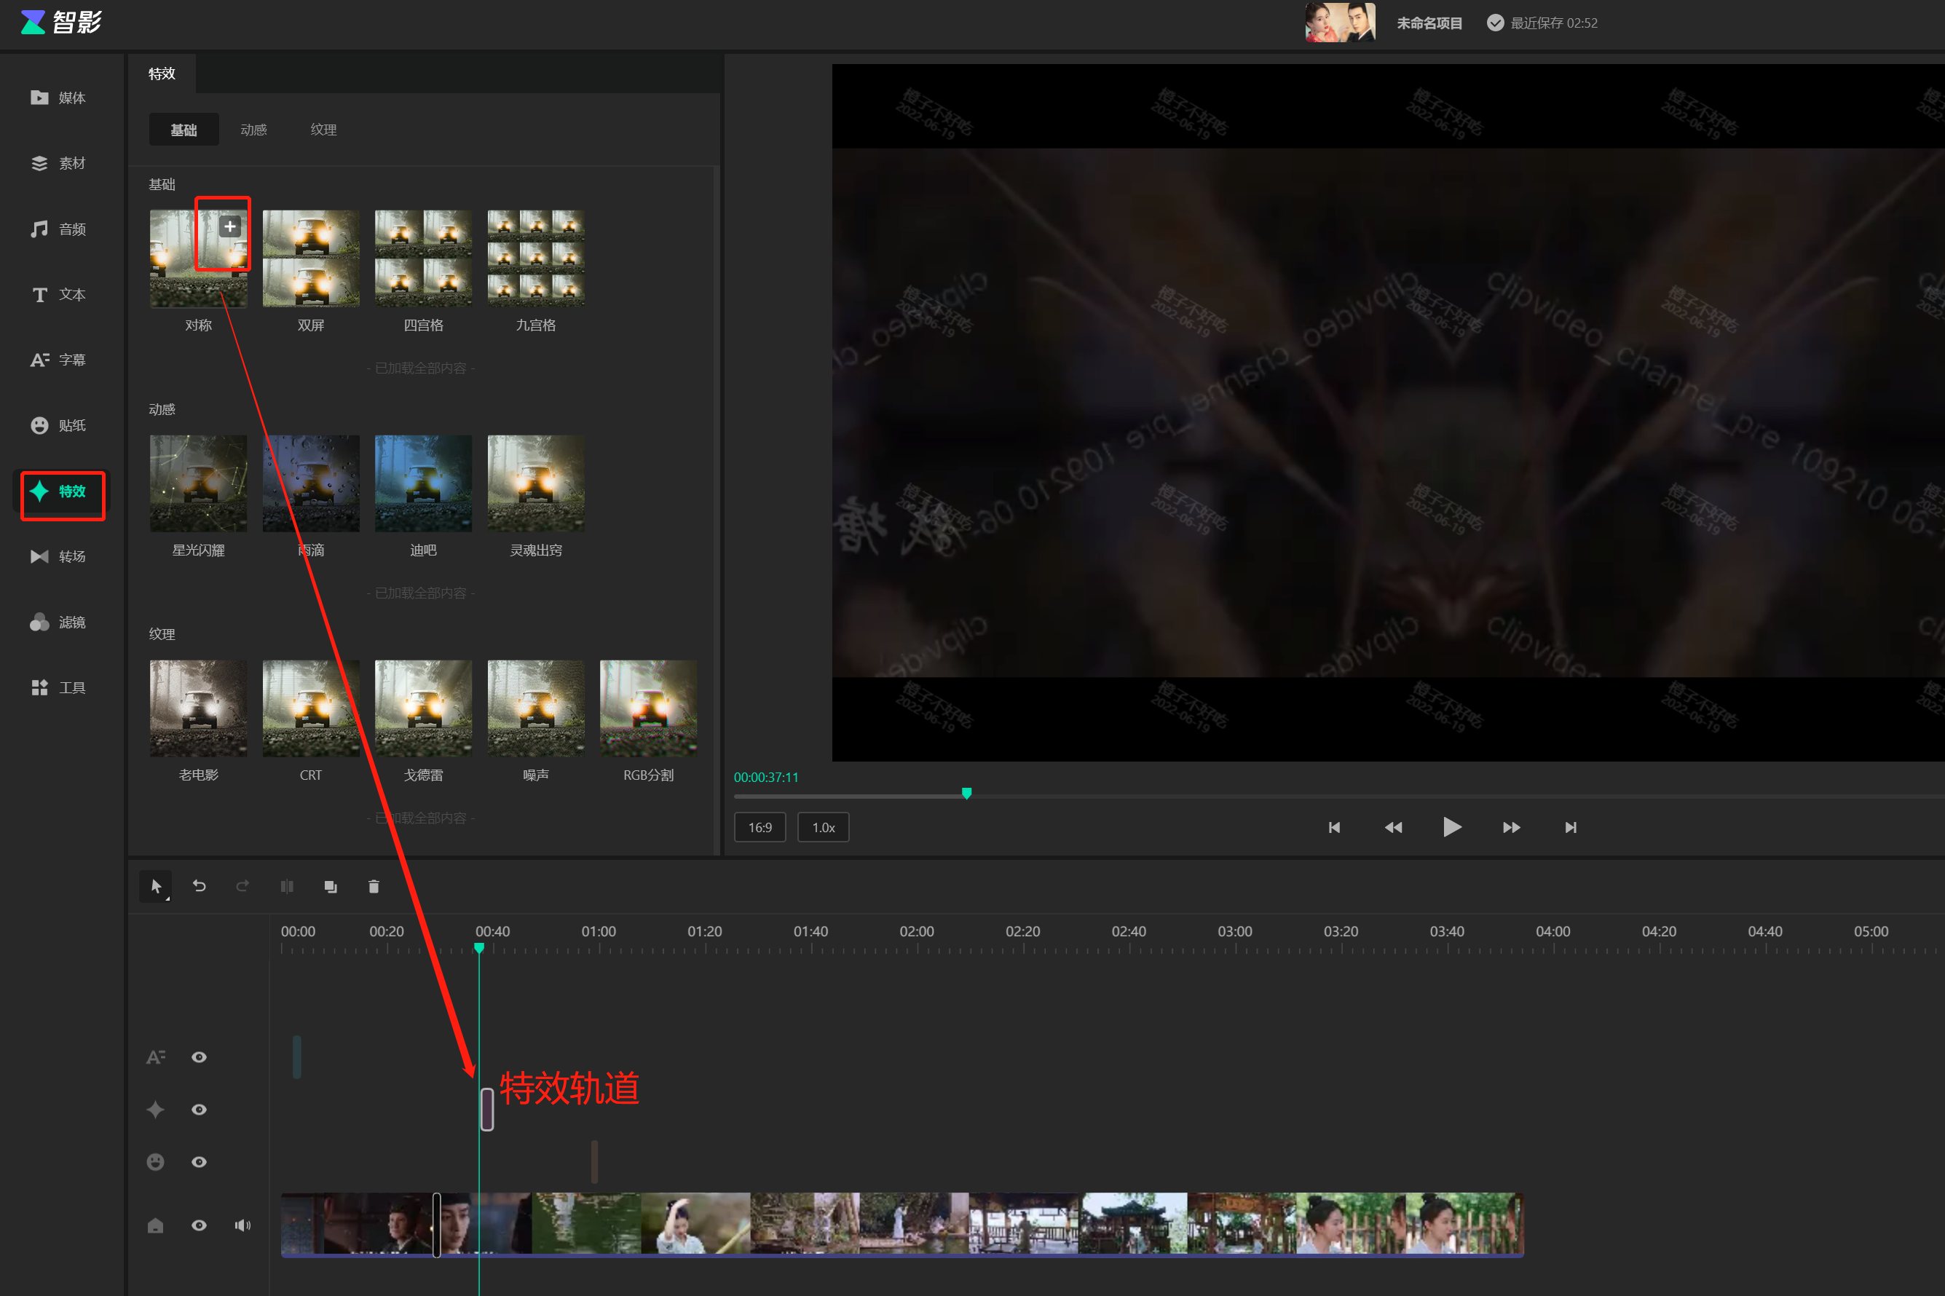1945x1296 pixels.
Task: Undo the last action
Action: (200, 886)
